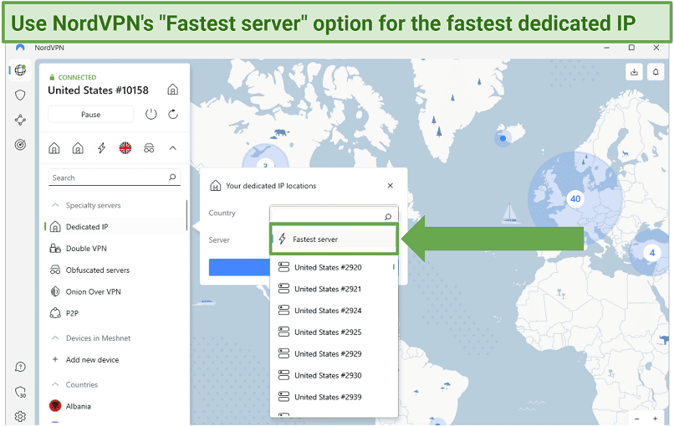
Task: Click the dedicated IP house icon beside server name
Action: pos(173,90)
